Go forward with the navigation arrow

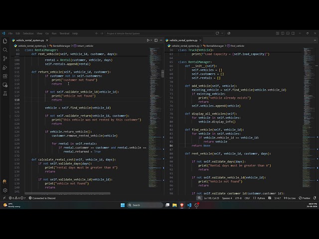pos(102,33)
